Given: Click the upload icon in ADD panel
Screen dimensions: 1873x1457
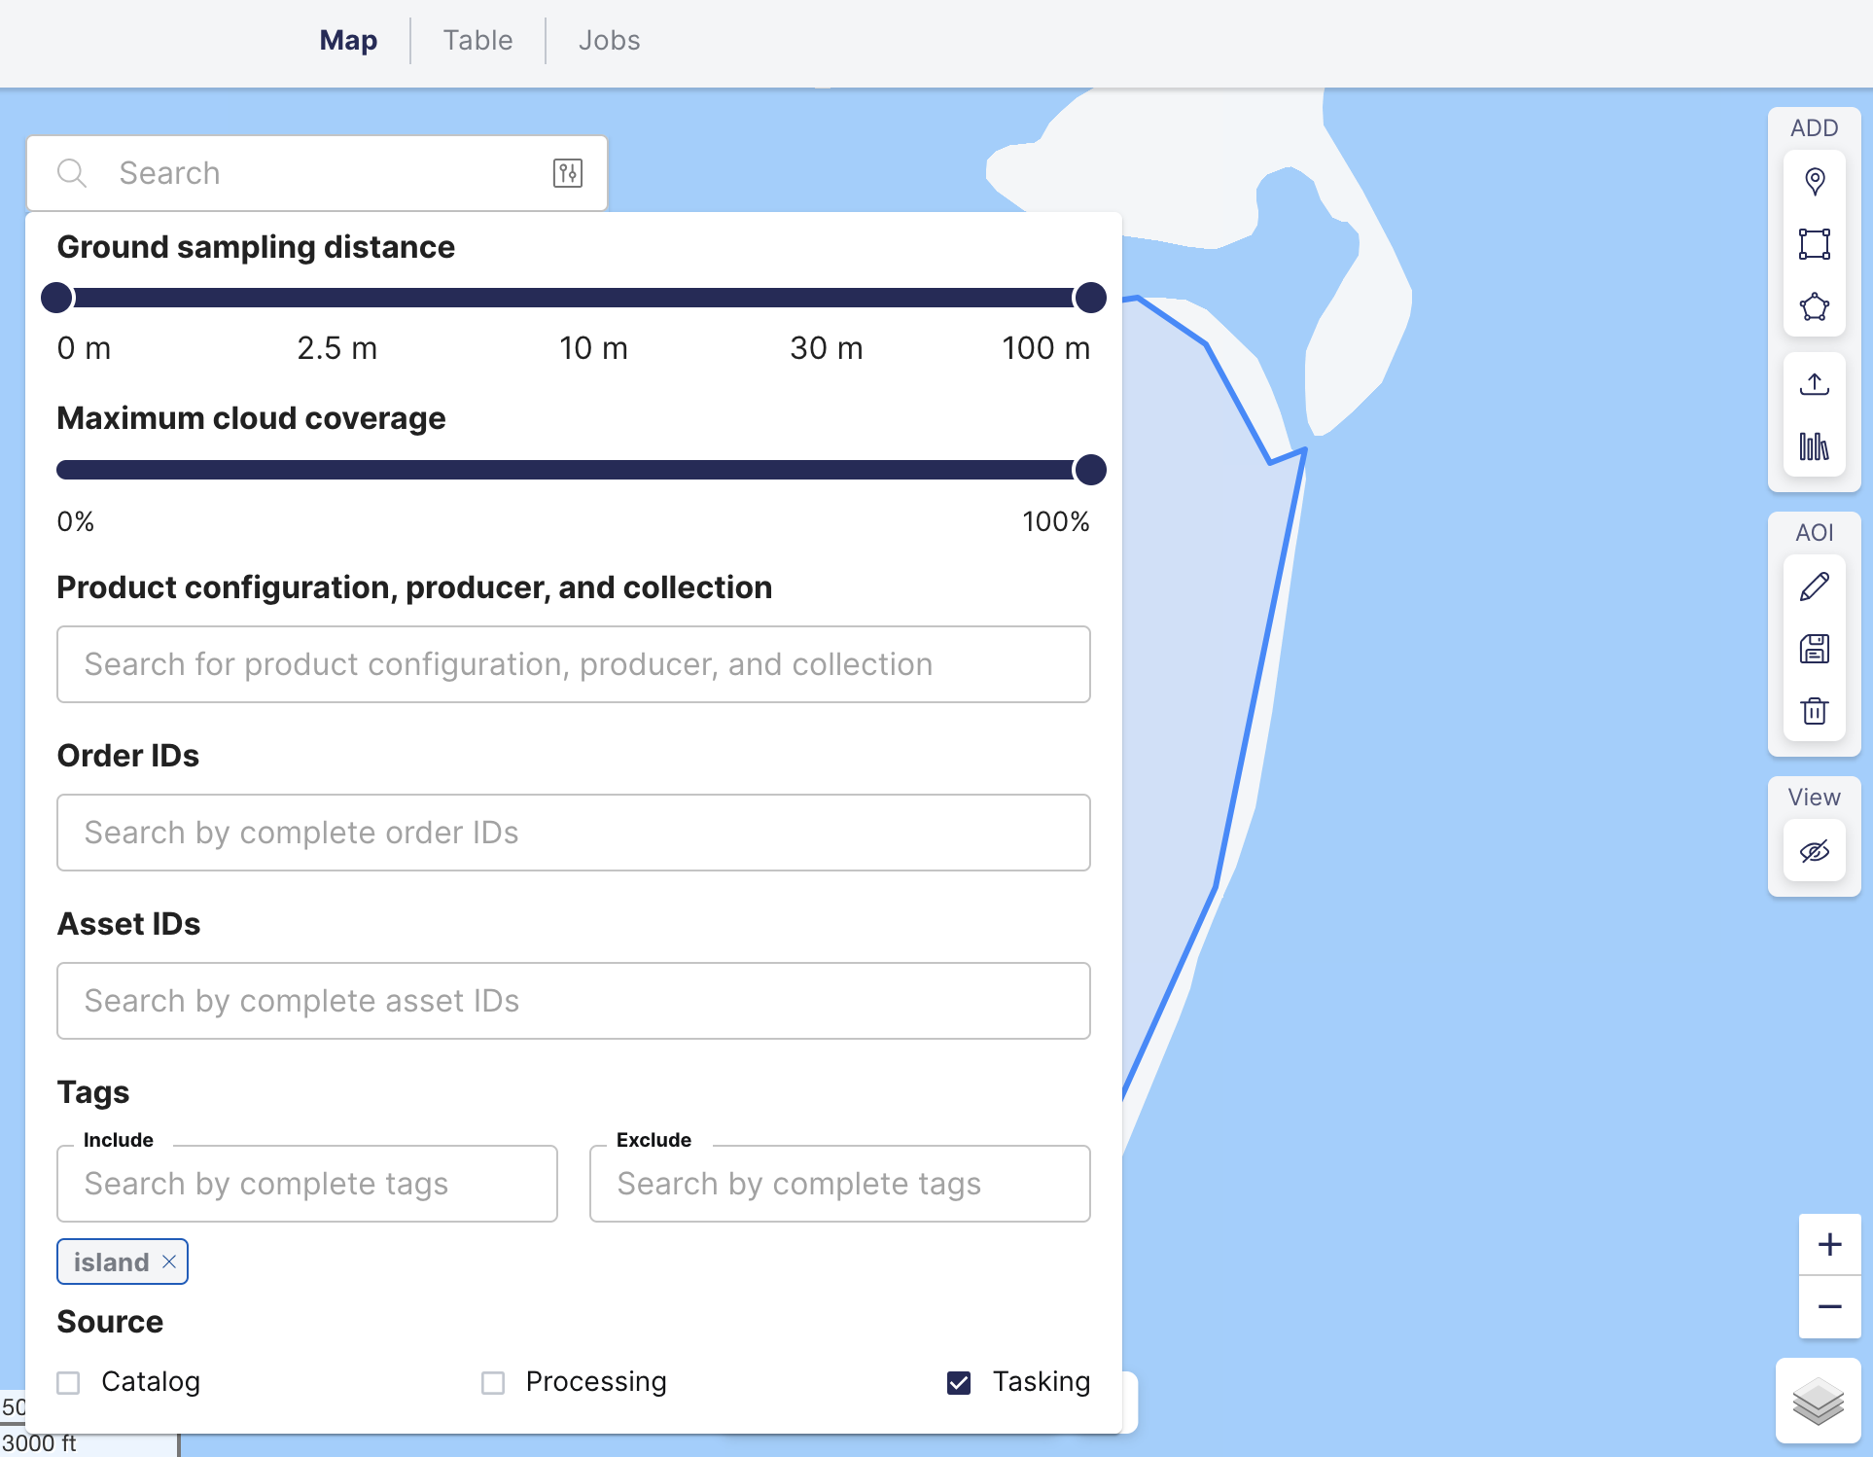Looking at the screenshot, I should [1816, 383].
